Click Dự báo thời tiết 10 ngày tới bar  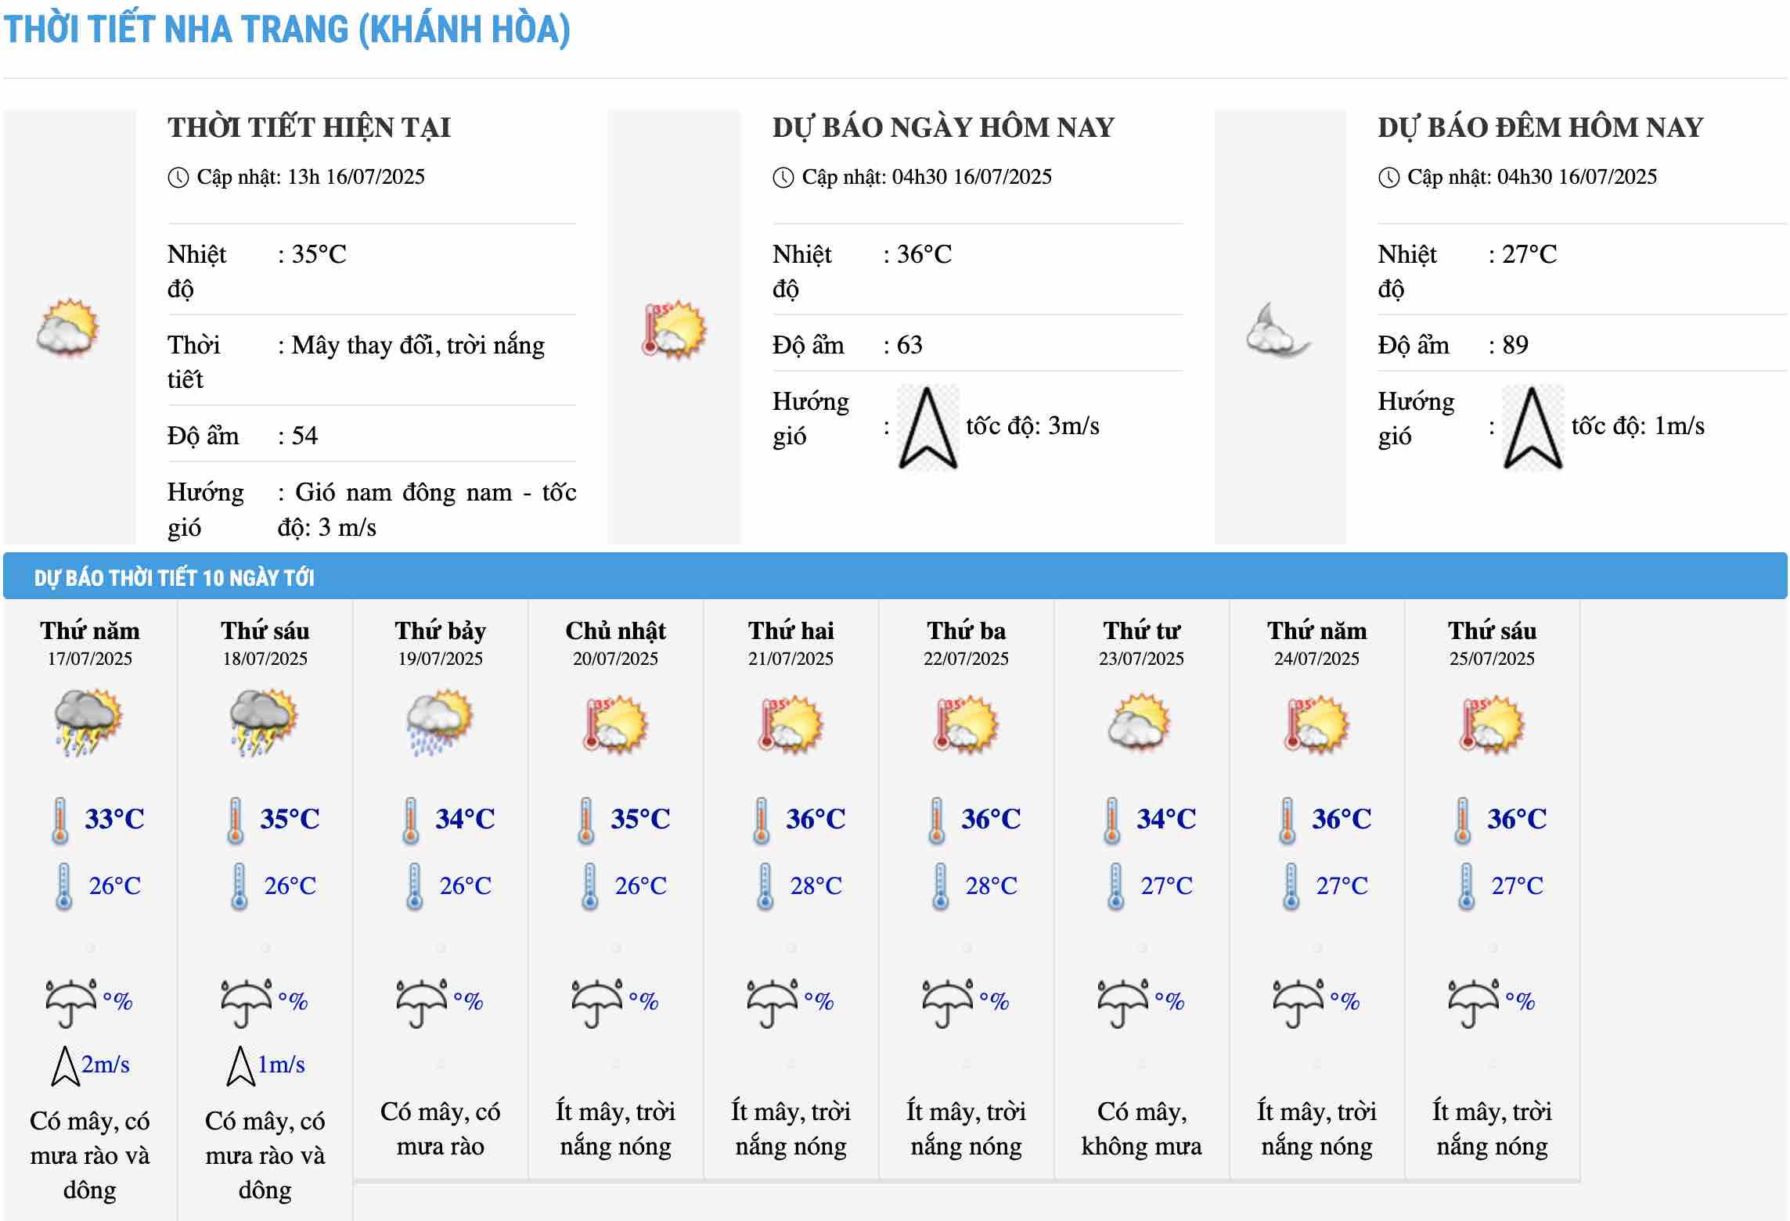[174, 578]
